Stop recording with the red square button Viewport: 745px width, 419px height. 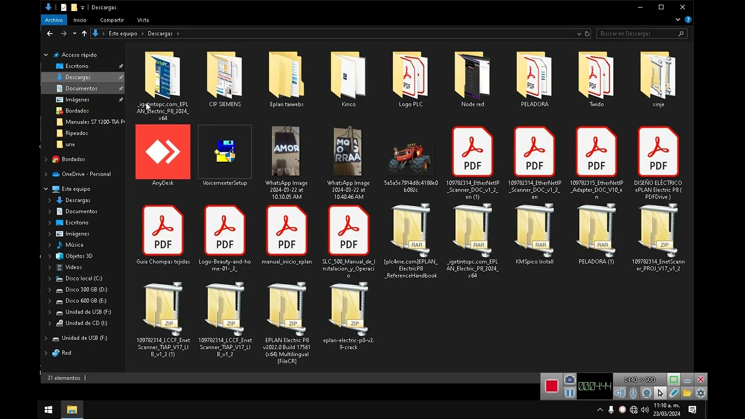click(552, 386)
